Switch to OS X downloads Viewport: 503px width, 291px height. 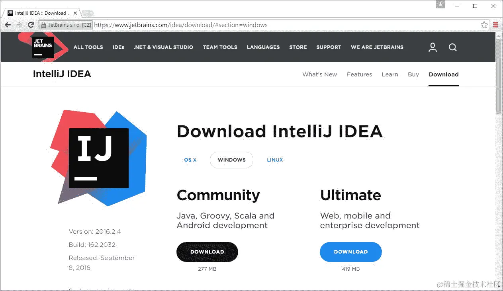click(x=190, y=160)
